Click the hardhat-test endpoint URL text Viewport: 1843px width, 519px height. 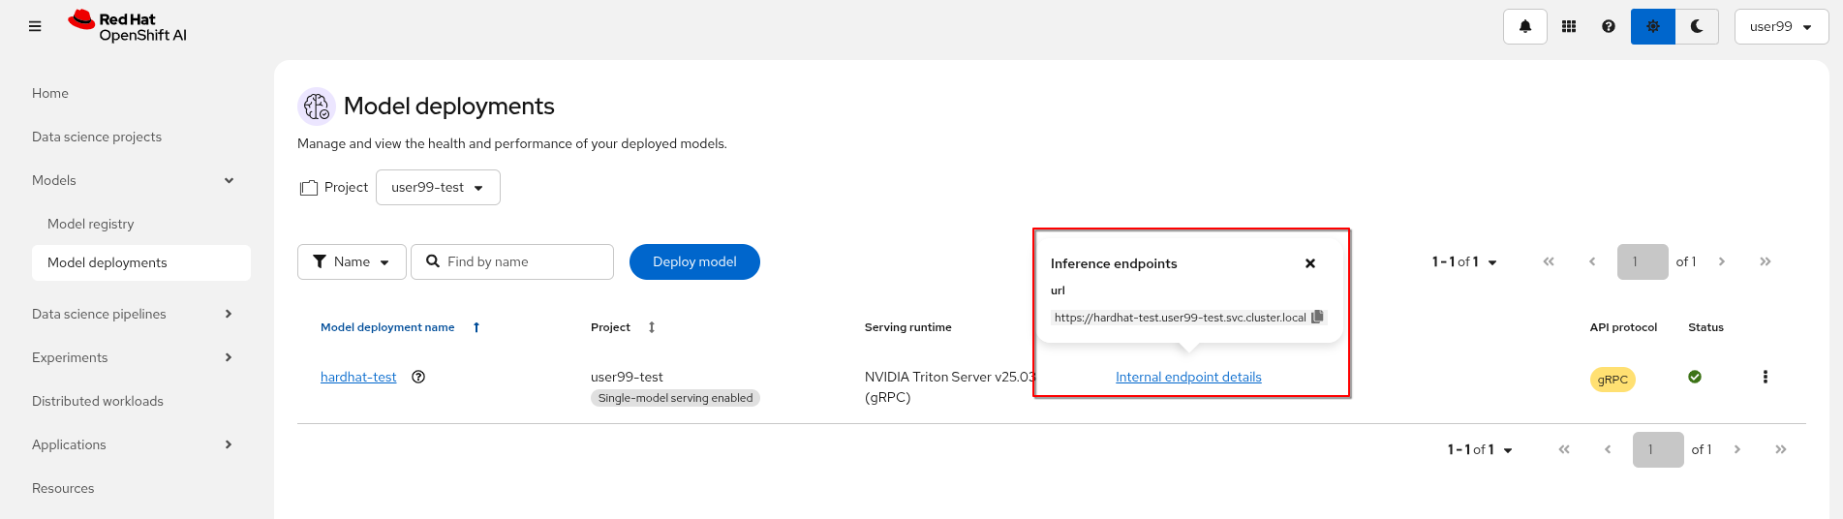[x=1180, y=318]
